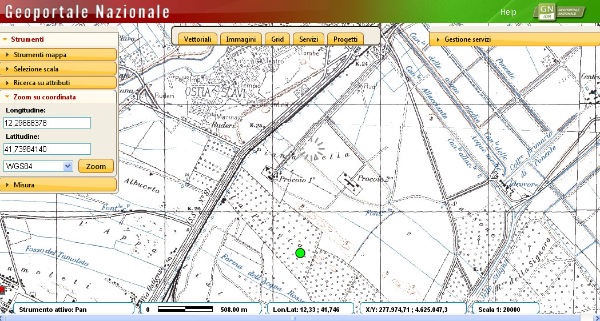Click the OSTIA SCAVI label on map
Viewport: 600px width, 321px height.
pyautogui.click(x=215, y=92)
